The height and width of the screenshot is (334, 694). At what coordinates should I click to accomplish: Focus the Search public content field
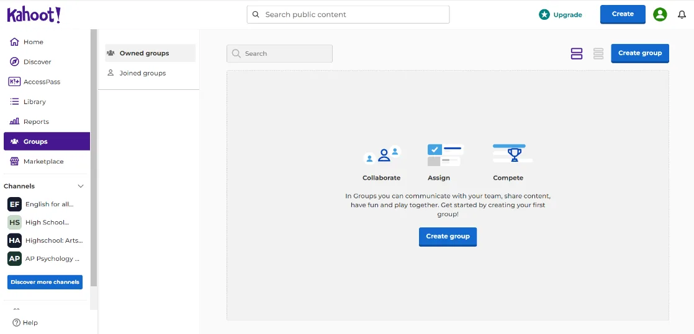point(348,15)
